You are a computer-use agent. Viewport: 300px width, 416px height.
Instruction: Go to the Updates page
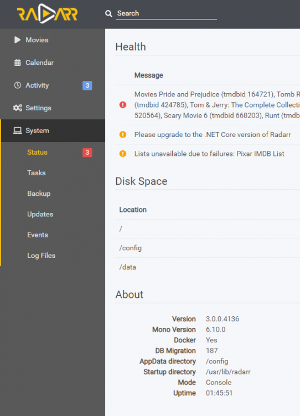coord(40,214)
